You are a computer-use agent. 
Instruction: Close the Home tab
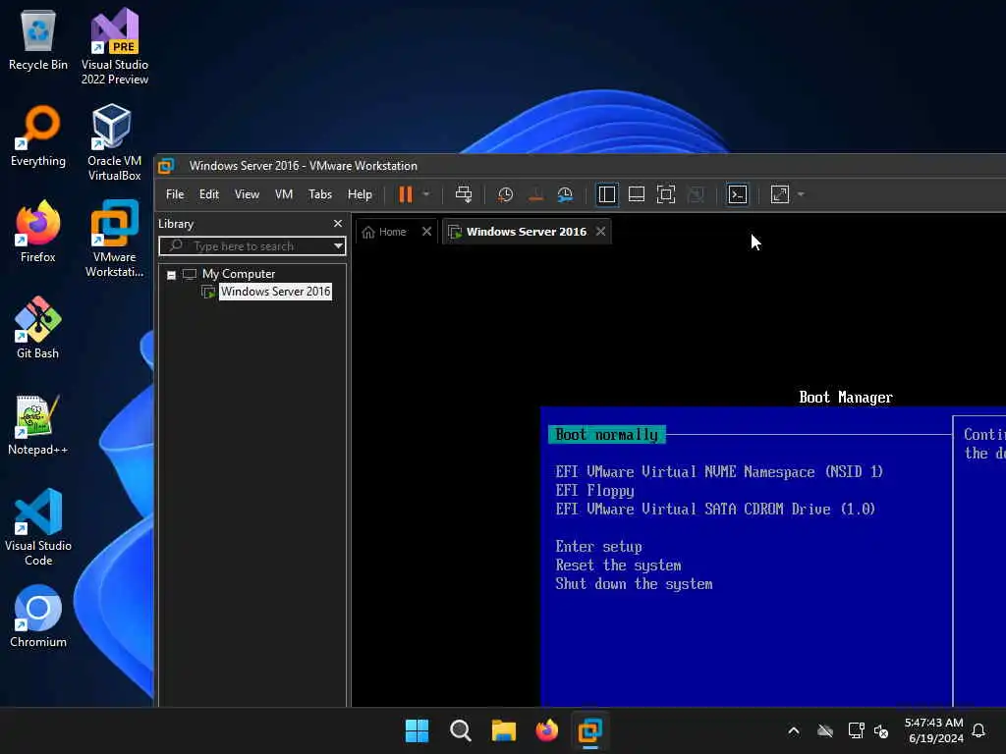(x=426, y=232)
